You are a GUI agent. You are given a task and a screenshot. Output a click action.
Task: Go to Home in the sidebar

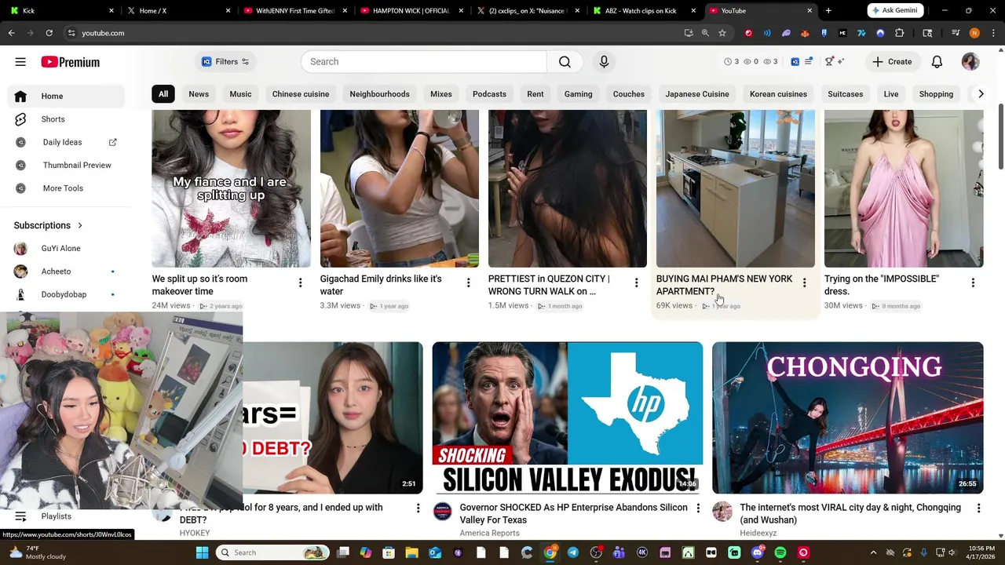[66, 96]
